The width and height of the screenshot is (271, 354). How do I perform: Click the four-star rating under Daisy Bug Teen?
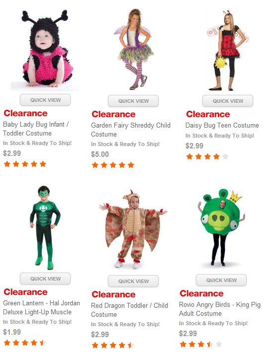[x=207, y=156]
